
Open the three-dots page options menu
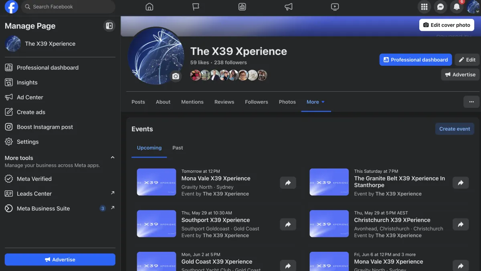tap(471, 102)
